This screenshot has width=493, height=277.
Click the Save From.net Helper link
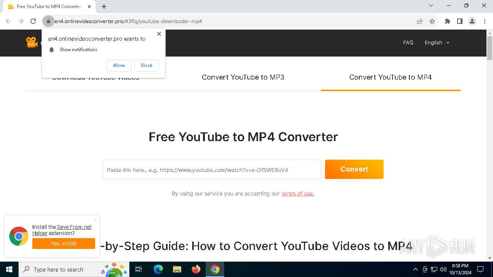[62, 230]
